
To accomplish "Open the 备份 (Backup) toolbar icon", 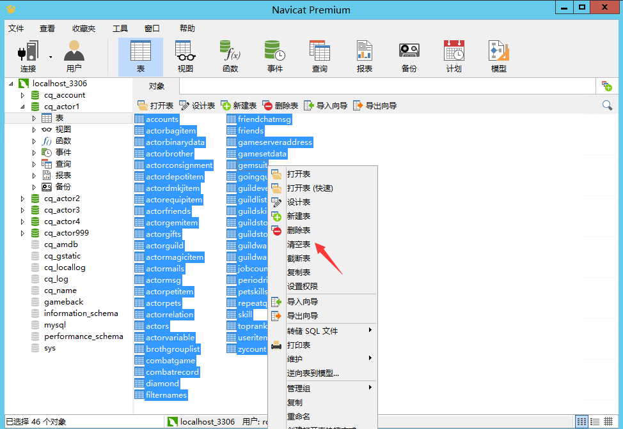I will point(409,56).
